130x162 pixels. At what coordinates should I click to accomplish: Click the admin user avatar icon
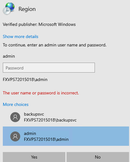(15, 136)
